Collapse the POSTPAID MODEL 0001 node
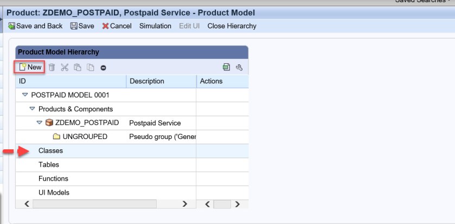Screen dimensions: 455x224 click(x=25, y=95)
